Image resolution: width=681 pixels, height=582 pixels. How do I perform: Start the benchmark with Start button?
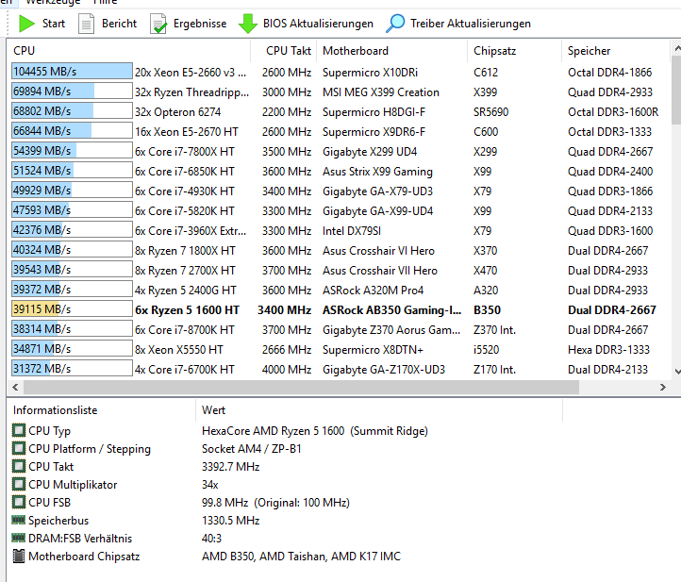pyautogui.click(x=42, y=24)
